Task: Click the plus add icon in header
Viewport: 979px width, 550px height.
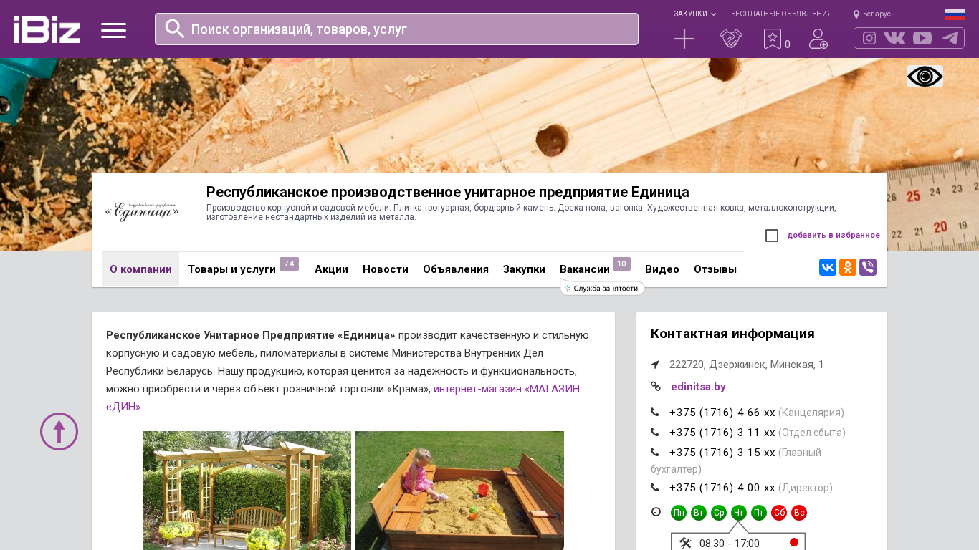Action: coord(684,39)
